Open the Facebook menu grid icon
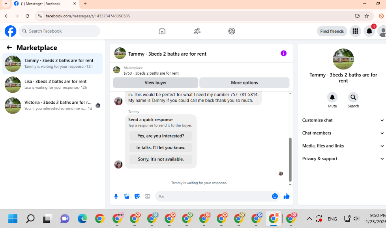The height and width of the screenshot is (228, 386). (355, 31)
